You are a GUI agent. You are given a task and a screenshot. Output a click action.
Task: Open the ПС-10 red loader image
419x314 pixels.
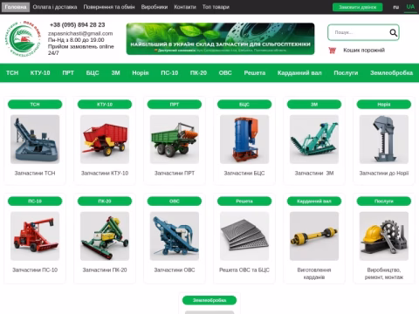(35, 236)
